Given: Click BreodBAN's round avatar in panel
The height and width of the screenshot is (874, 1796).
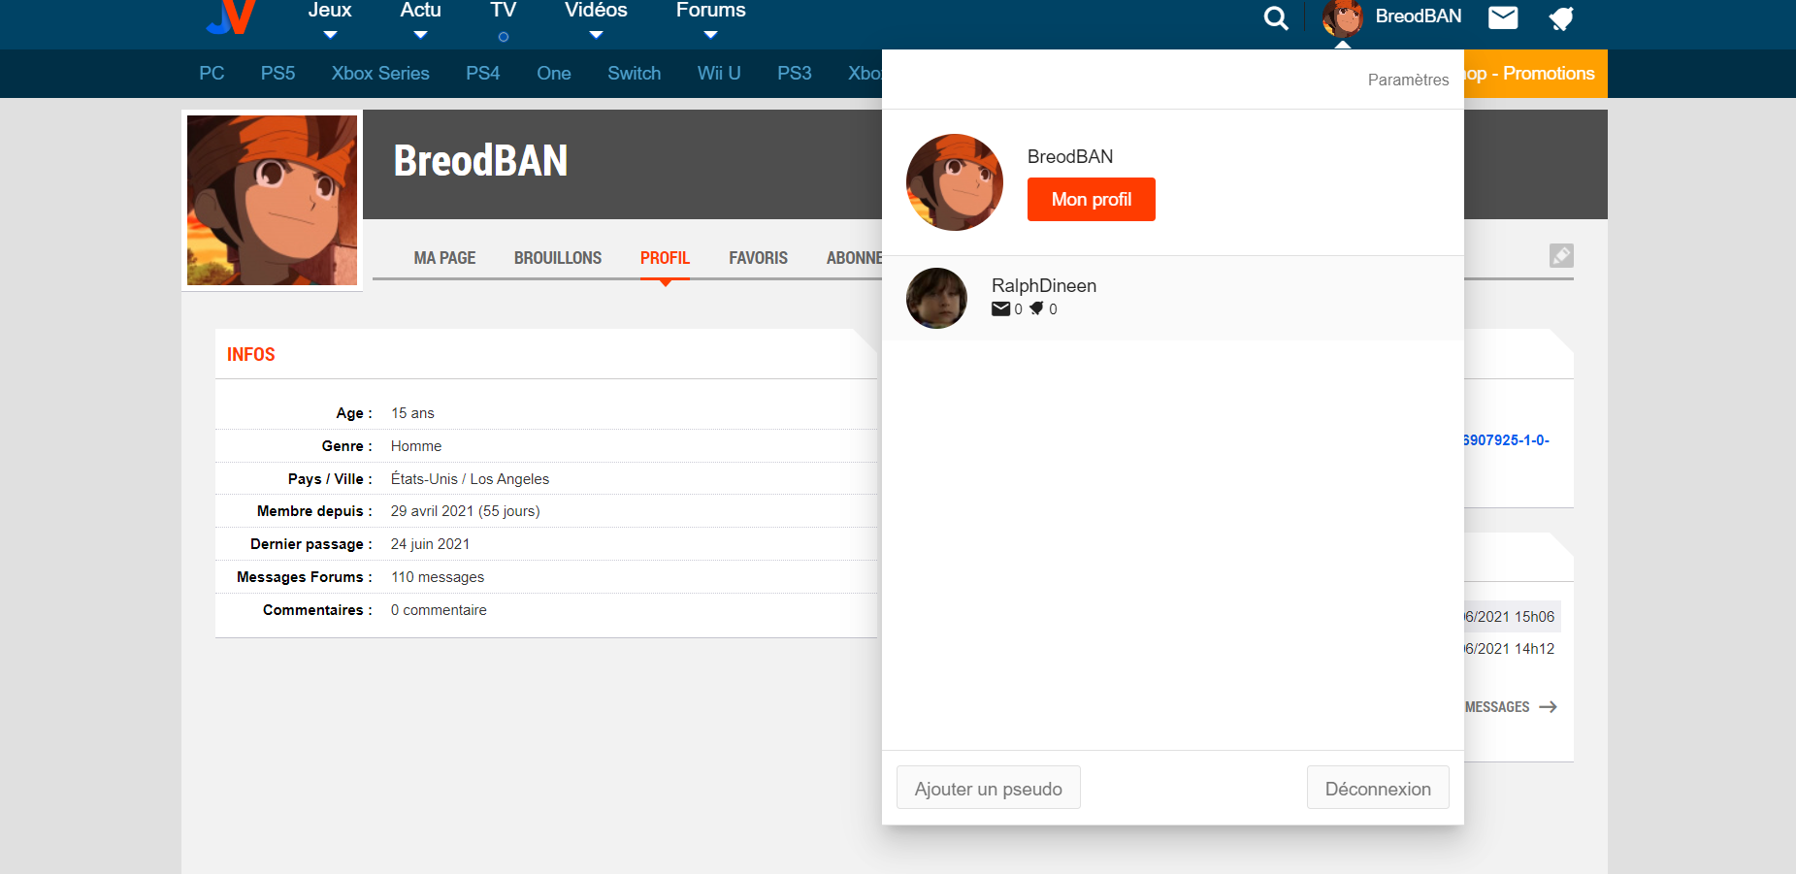Looking at the screenshot, I should point(955,182).
